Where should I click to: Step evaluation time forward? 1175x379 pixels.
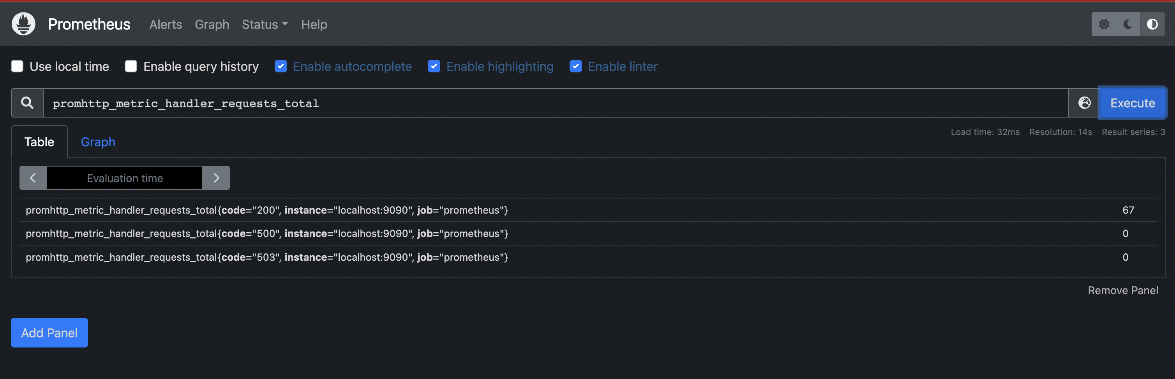[x=216, y=178]
